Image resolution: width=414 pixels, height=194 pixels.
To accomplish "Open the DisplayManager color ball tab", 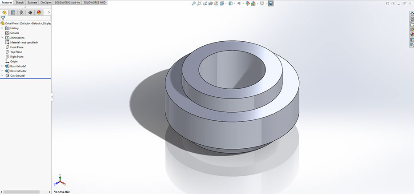I will pyautogui.click(x=38, y=12).
